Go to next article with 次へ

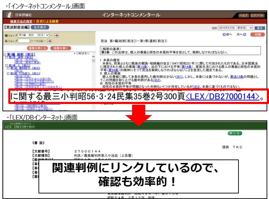[x=241, y=35]
